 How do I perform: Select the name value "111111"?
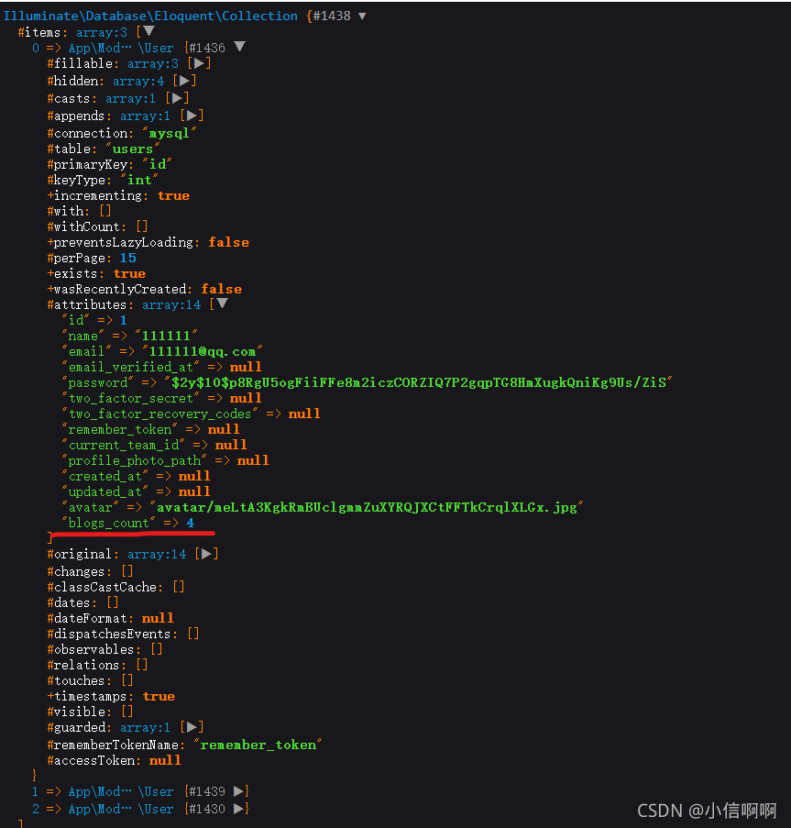tap(166, 336)
